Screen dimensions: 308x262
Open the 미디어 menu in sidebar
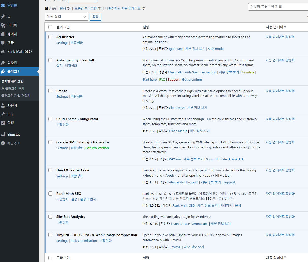point(19,25)
